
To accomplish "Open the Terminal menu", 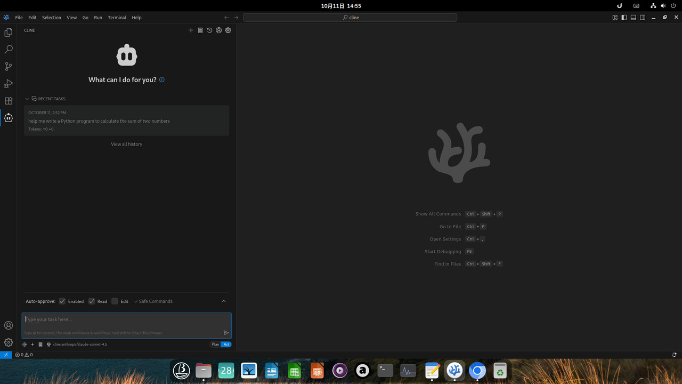I will point(117,18).
